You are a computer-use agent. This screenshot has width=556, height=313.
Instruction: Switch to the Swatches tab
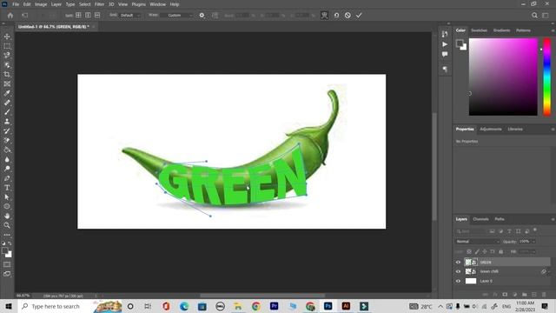[x=479, y=30]
